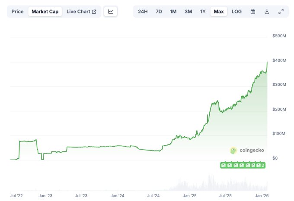
Task: Open the calendar date range picker
Action: pos(253,11)
